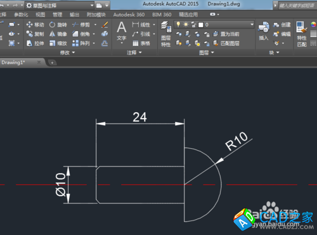Viewport: 317px width, 235px height.
Task: Expand the Layers (图层) panel
Action: pos(207,53)
